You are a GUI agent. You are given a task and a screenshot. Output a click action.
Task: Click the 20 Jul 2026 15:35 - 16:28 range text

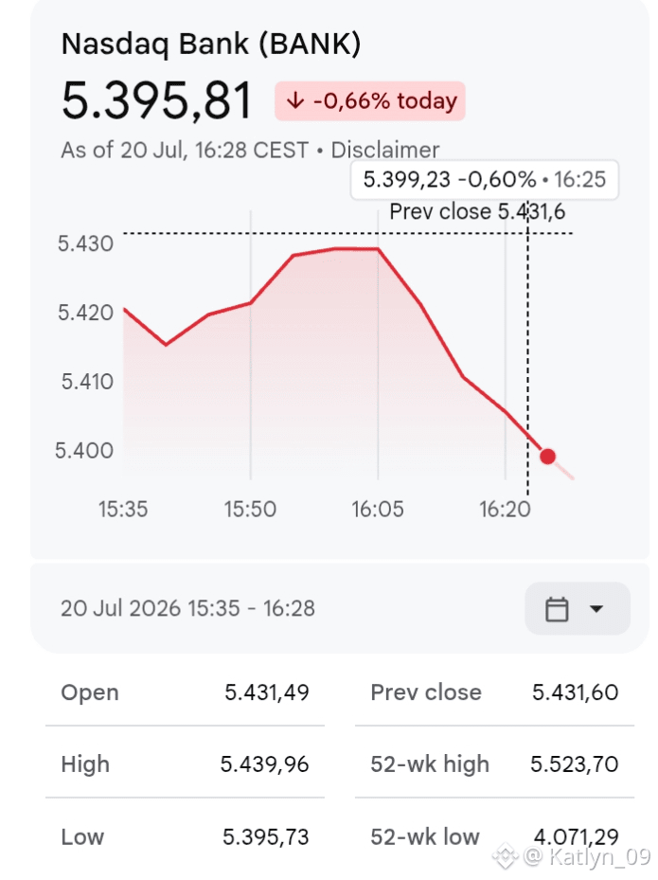coord(187,608)
